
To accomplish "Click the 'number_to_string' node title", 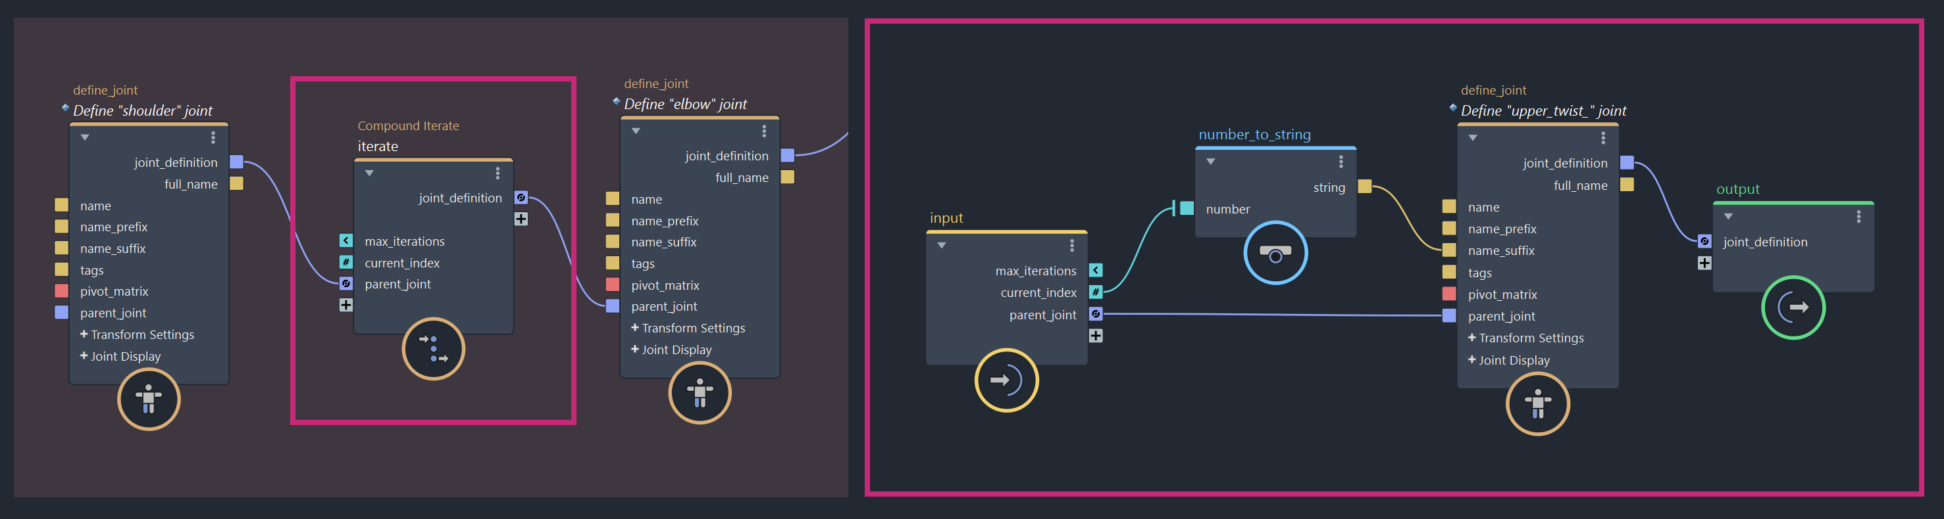I will 1254,135.
